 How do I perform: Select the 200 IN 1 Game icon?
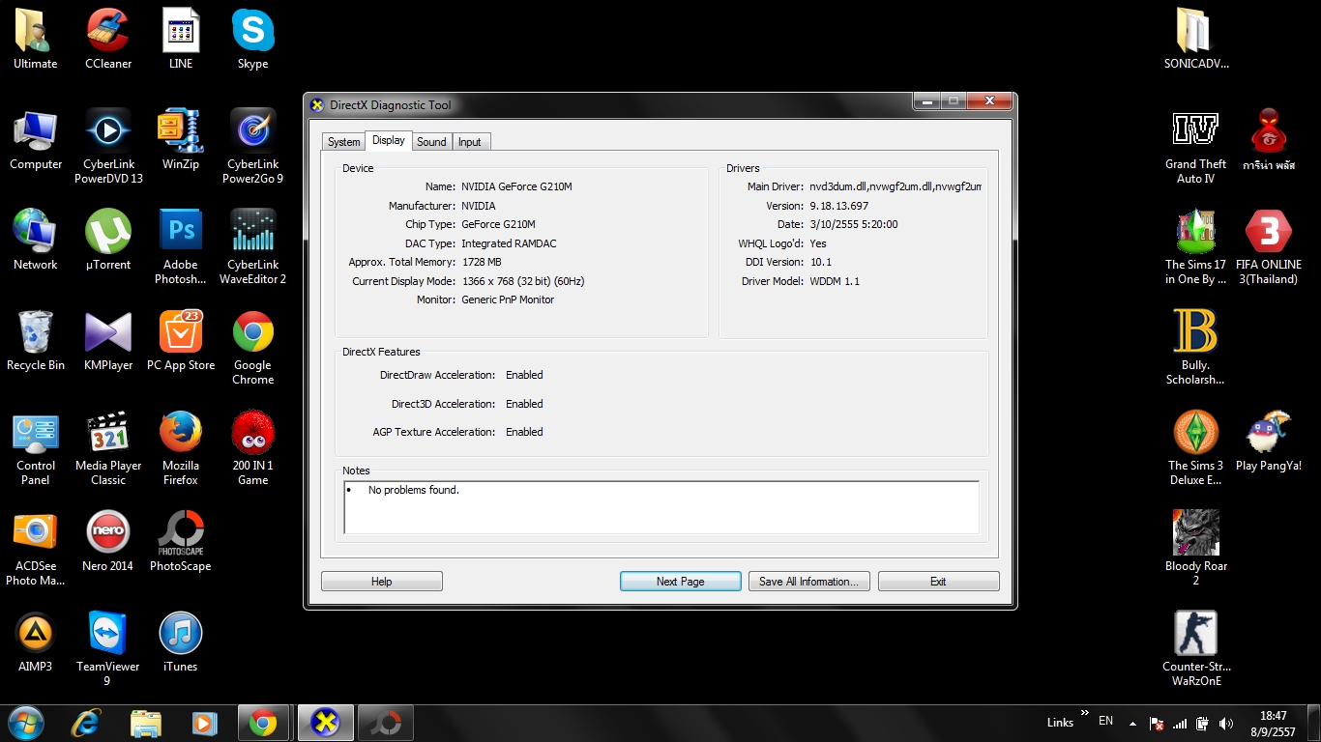coord(253,448)
